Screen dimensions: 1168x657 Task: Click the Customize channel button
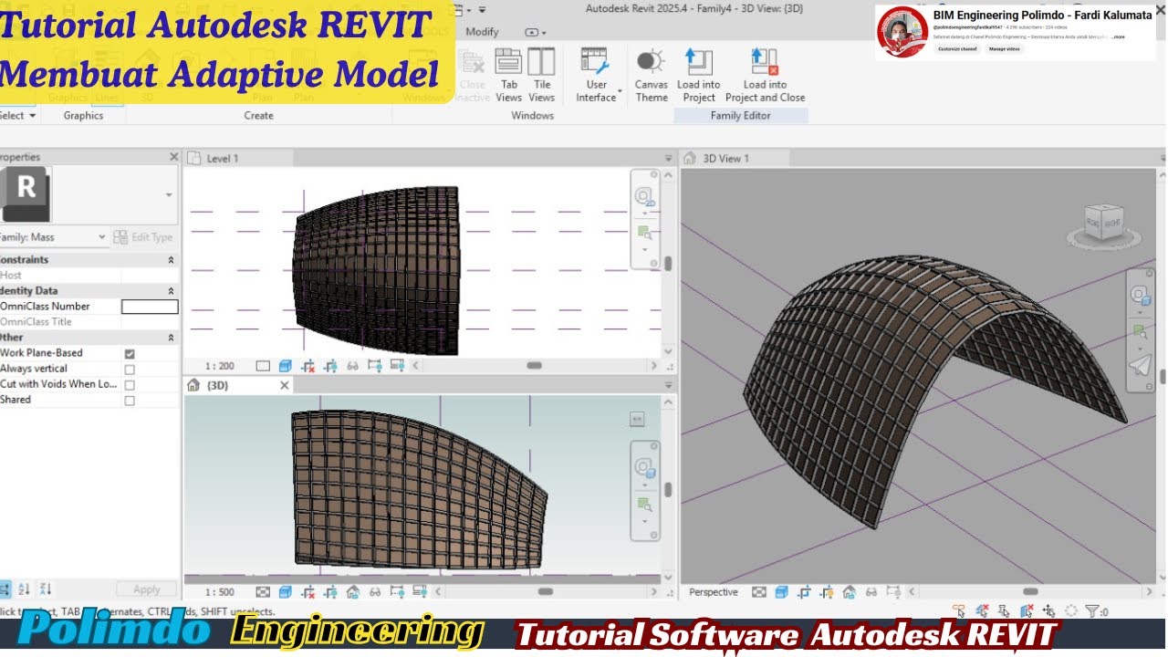(957, 49)
